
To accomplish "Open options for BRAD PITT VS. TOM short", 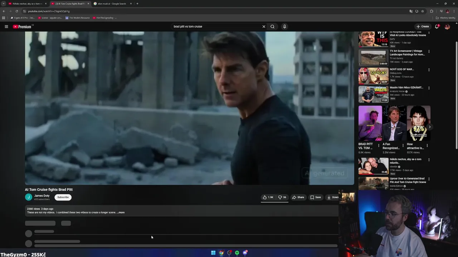I will click(x=379, y=145).
